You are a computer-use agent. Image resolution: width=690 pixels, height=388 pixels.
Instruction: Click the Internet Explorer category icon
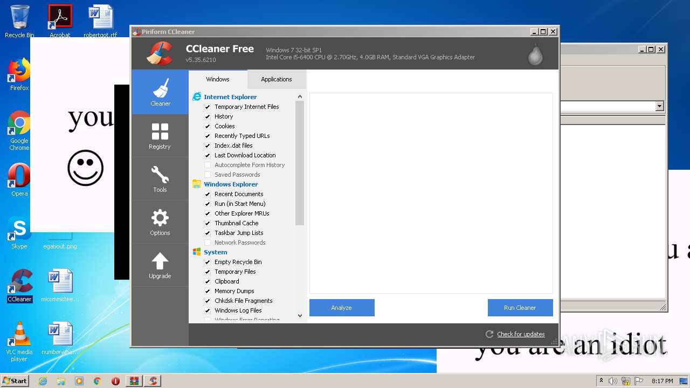tap(197, 97)
